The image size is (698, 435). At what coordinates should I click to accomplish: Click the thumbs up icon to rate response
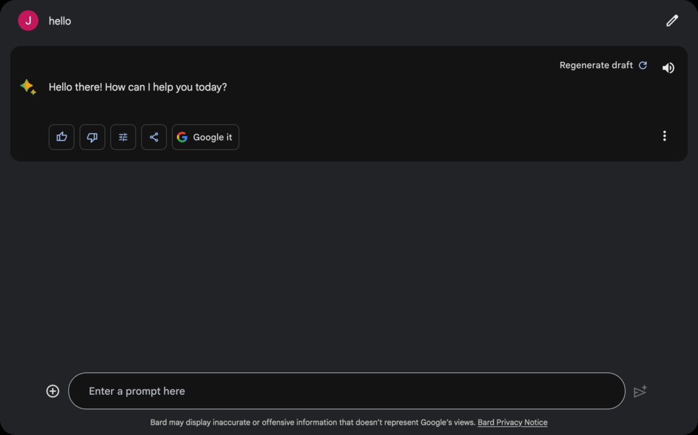pyautogui.click(x=61, y=137)
